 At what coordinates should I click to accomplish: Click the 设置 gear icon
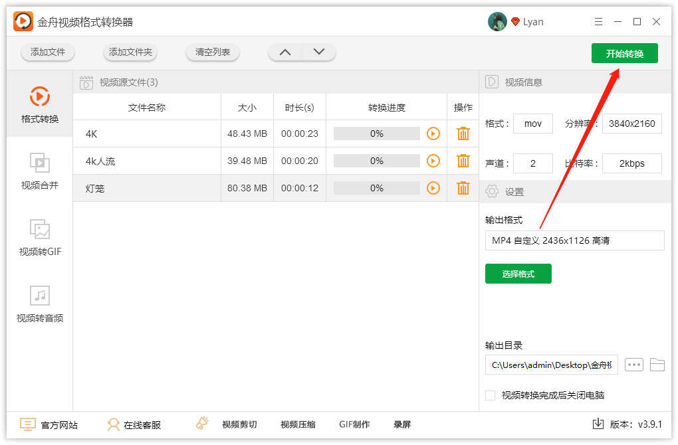tap(492, 191)
